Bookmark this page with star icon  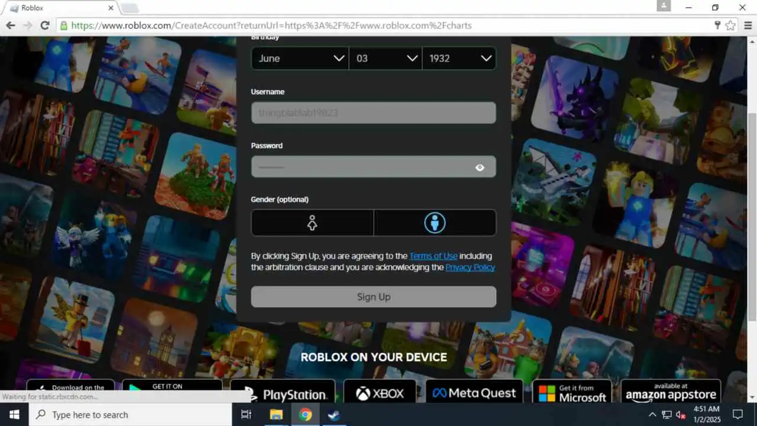(730, 25)
